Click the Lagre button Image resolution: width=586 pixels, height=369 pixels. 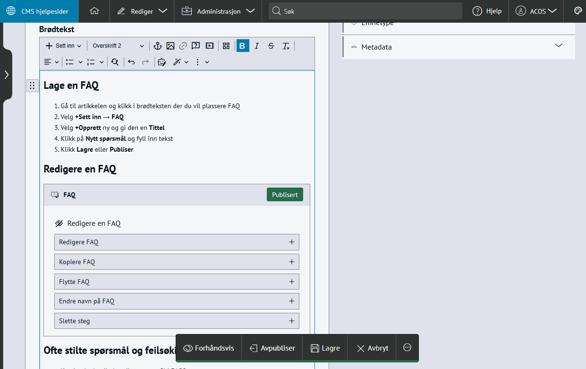325,348
